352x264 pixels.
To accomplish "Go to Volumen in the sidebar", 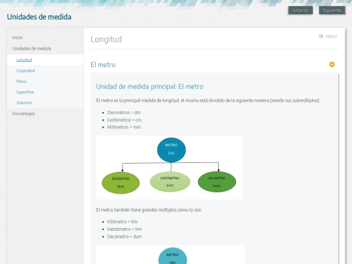I will tap(24, 103).
